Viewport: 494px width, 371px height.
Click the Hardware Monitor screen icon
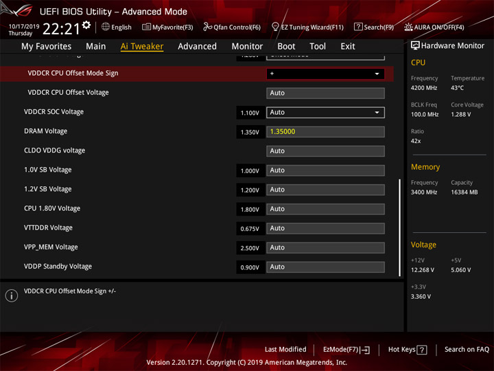415,46
